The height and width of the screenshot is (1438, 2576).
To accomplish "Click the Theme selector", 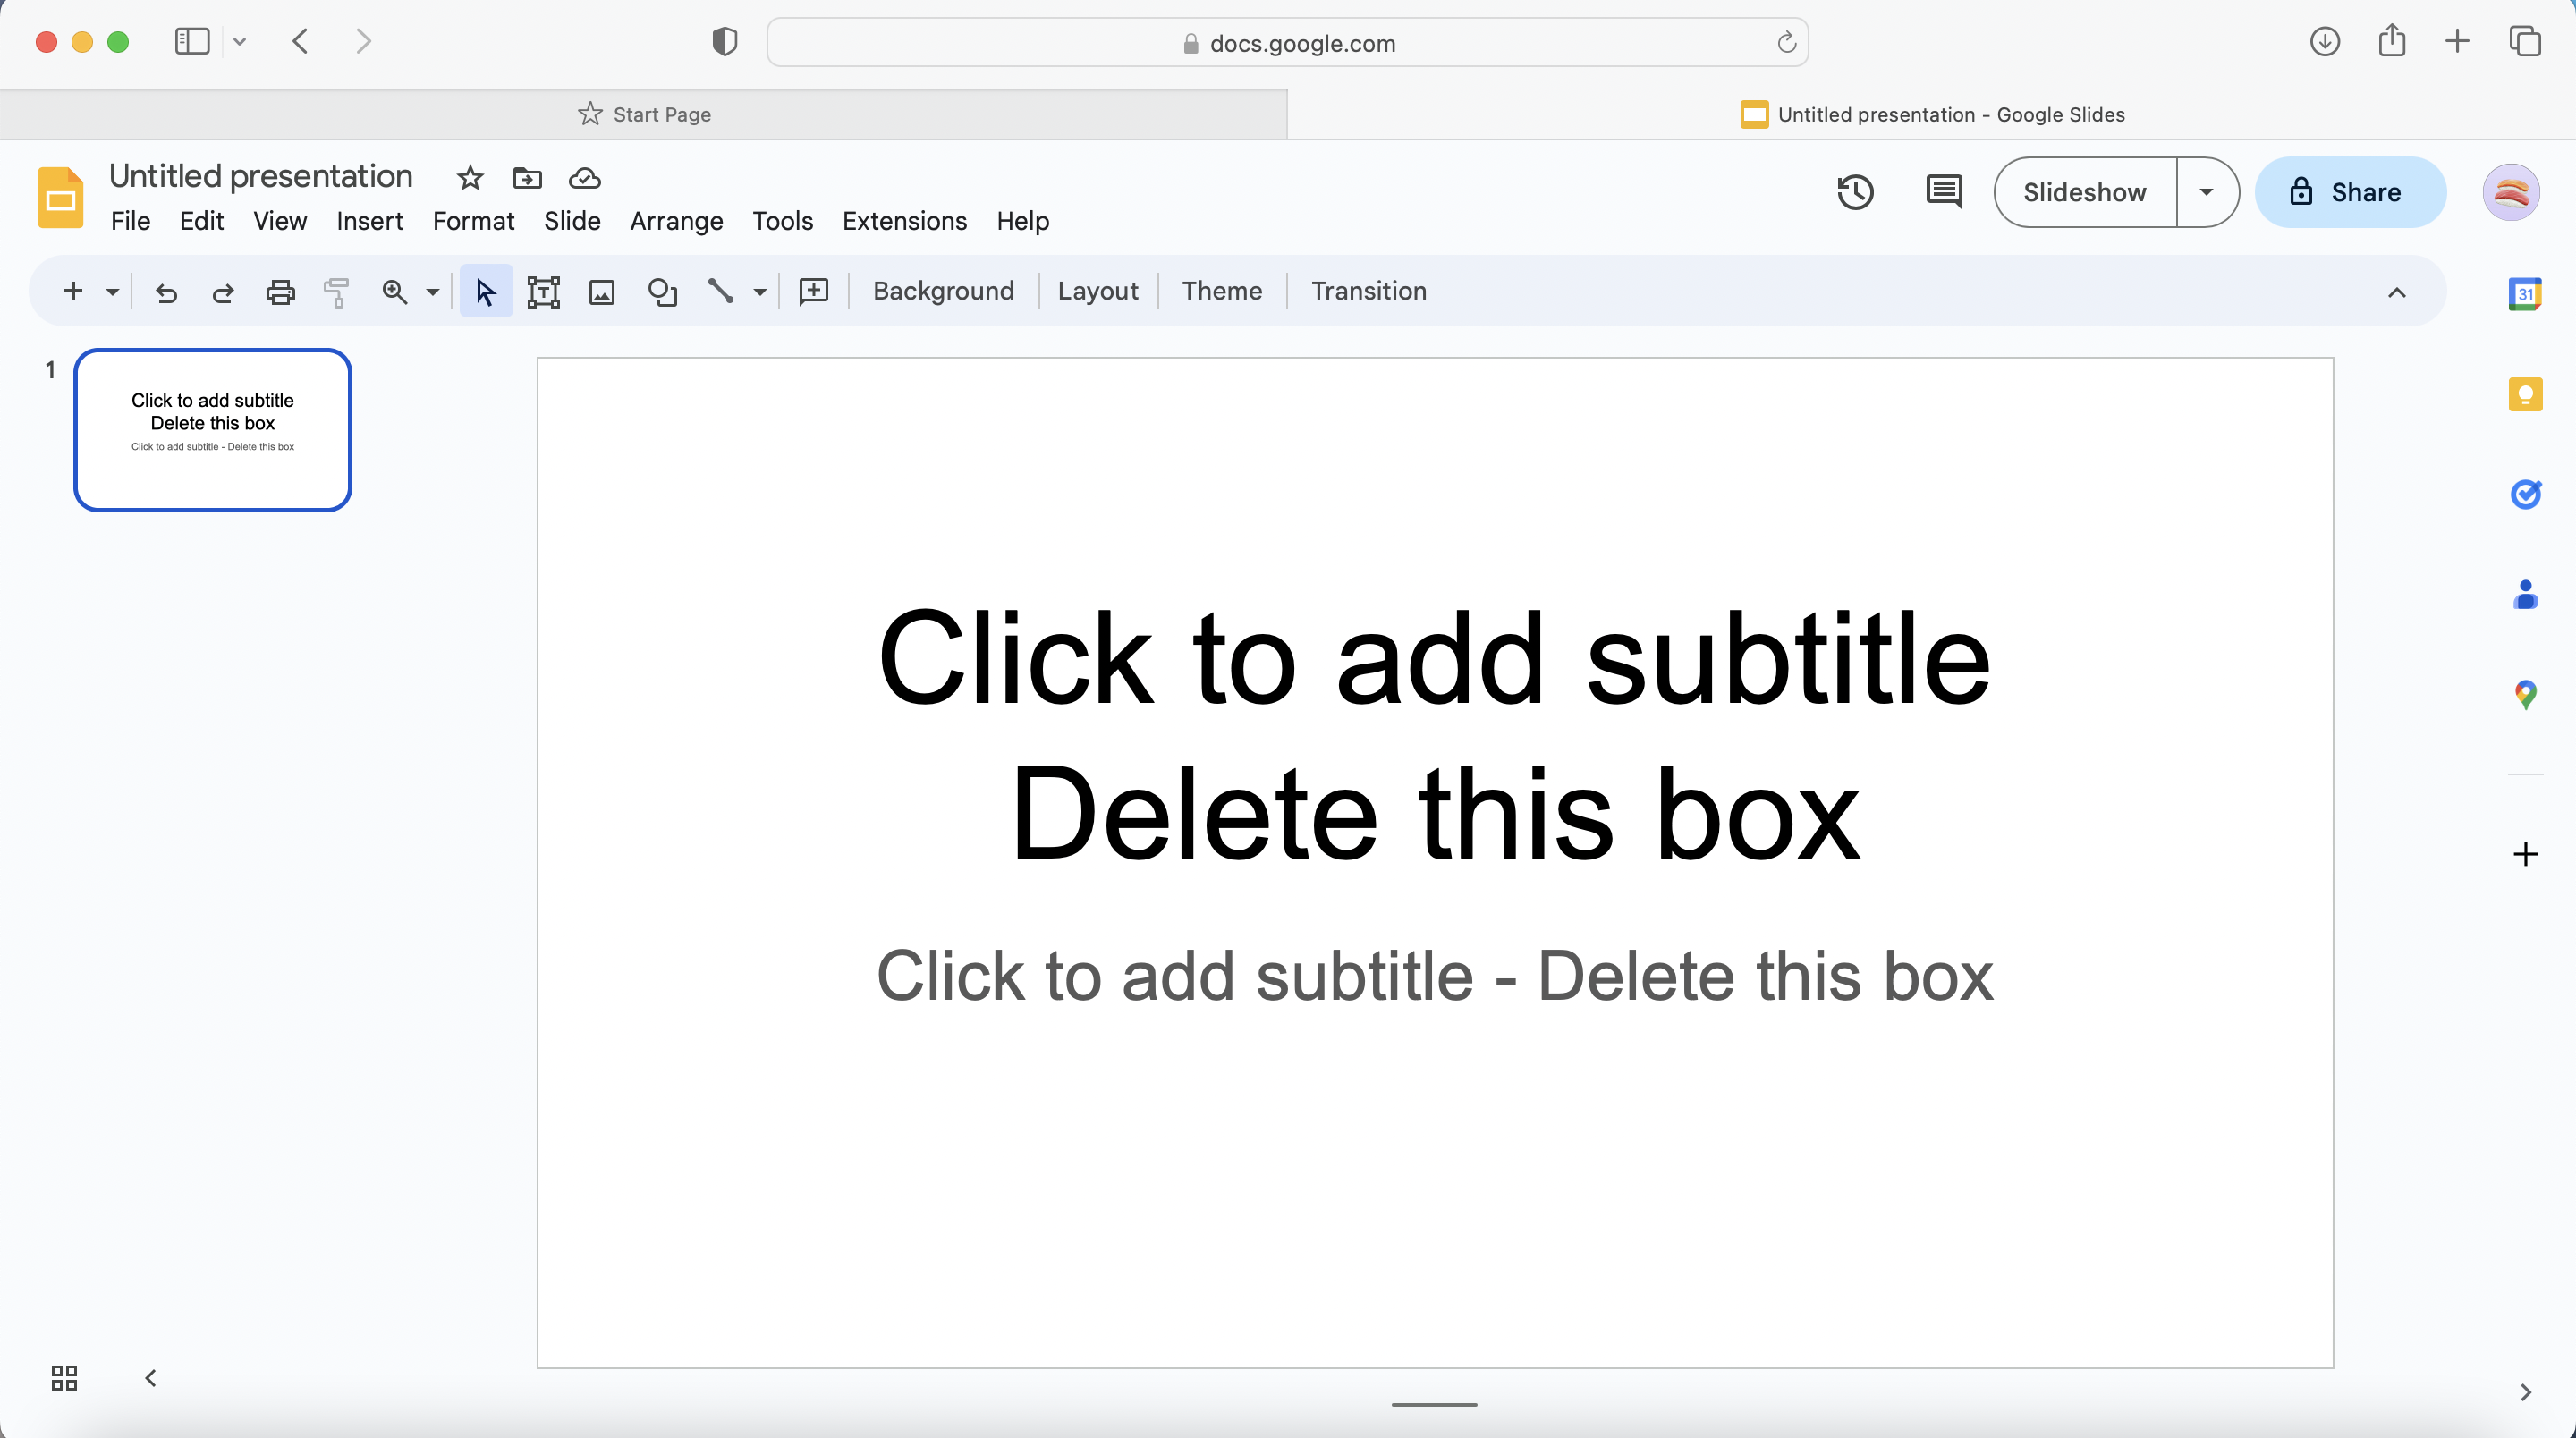I will click(x=1223, y=290).
